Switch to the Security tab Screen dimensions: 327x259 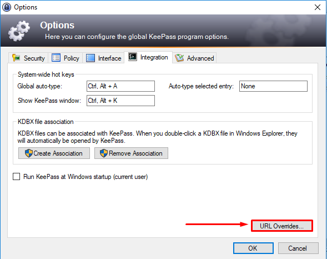[28, 58]
